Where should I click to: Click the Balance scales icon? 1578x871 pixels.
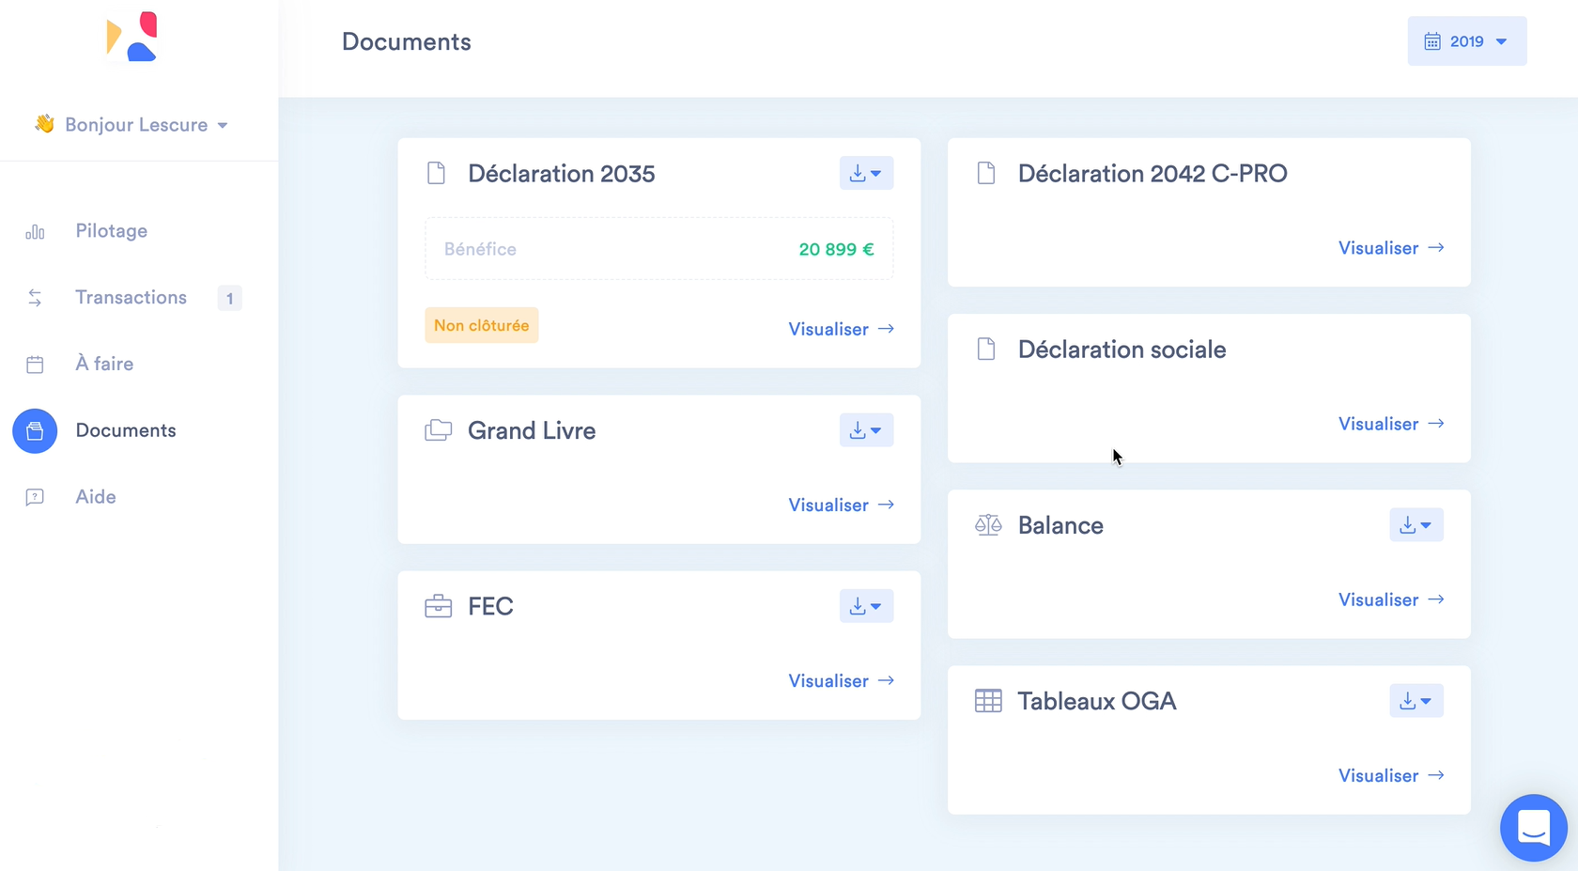pyautogui.click(x=988, y=525)
